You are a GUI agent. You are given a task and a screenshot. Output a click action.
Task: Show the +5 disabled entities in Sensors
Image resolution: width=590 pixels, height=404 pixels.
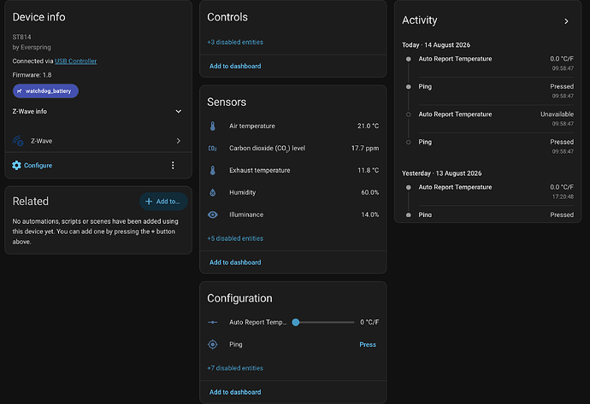pyautogui.click(x=235, y=238)
